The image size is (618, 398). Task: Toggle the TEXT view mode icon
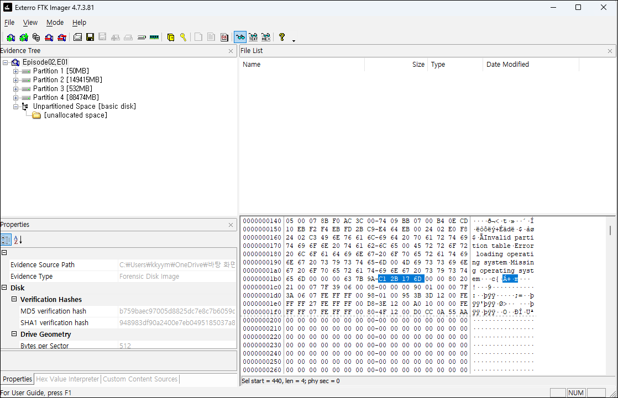[x=253, y=38]
